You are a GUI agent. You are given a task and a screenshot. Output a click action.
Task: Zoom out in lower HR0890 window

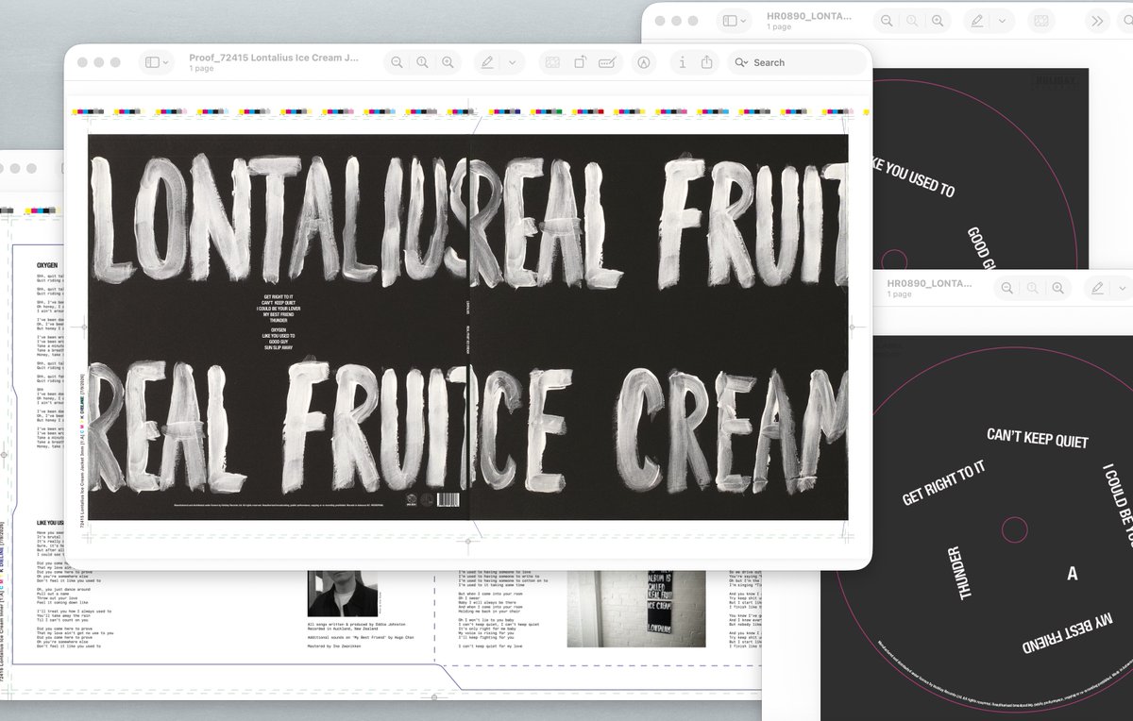(x=1006, y=287)
